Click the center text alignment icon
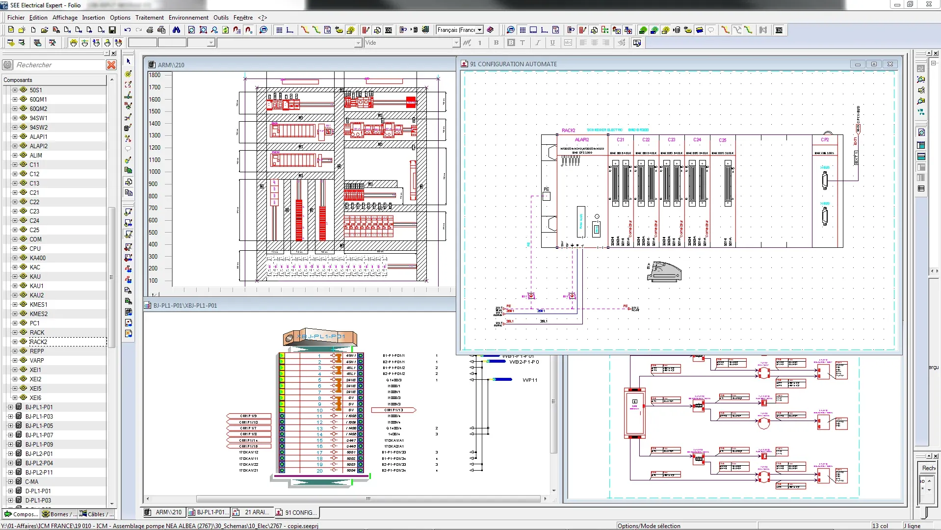Screen dimensions: 941x530 [x=594, y=43]
